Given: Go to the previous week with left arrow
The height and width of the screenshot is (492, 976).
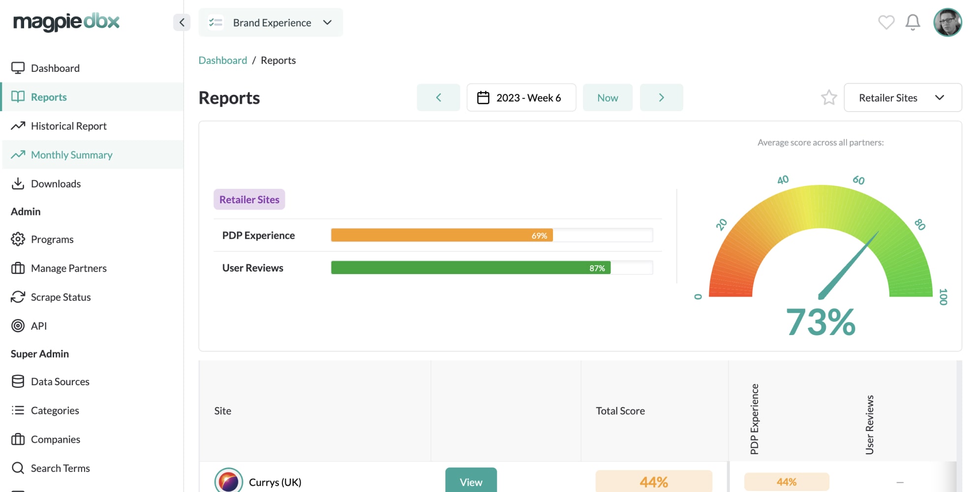Looking at the screenshot, I should [438, 97].
